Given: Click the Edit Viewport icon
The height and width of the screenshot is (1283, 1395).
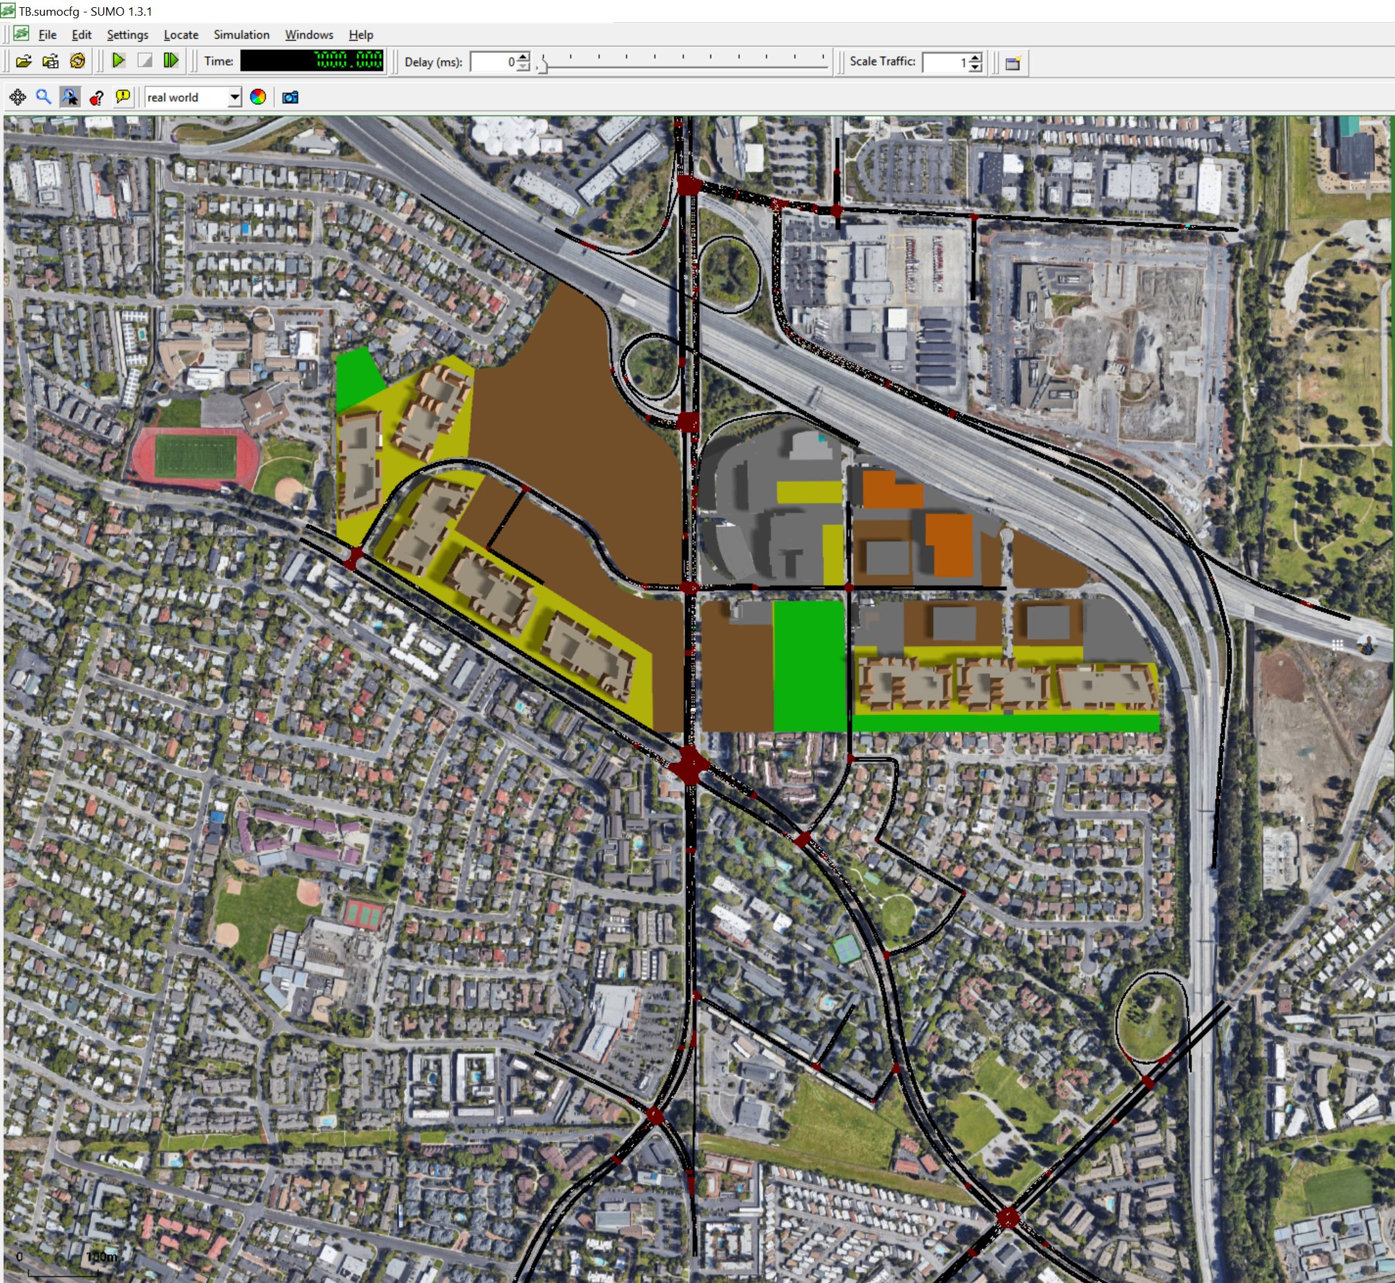Looking at the screenshot, I should click(x=70, y=97).
